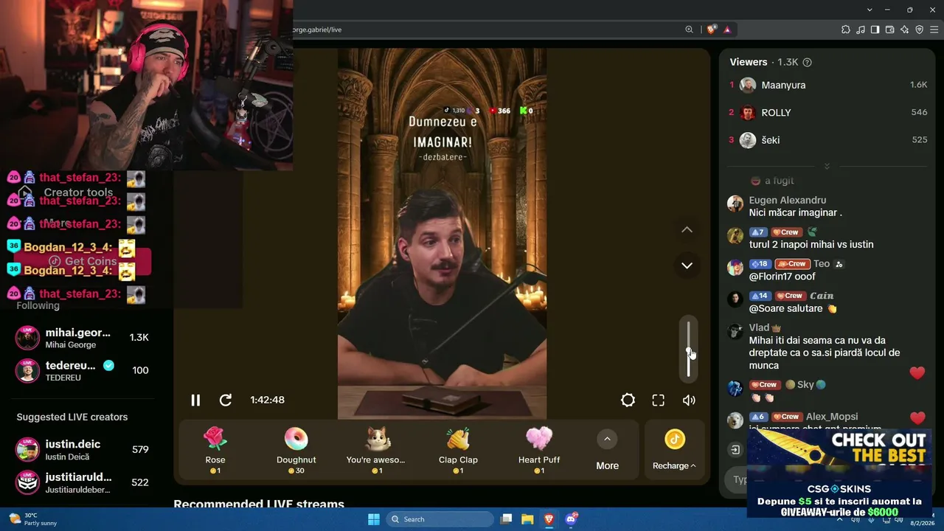The image size is (944, 531).
Task: Open the Viewers info help icon
Action: 807,63
